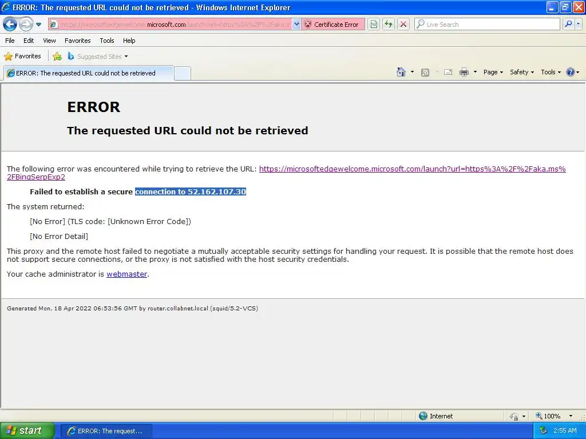Open the Windows Start button
586x439 pixels.
click(x=27, y=430)
